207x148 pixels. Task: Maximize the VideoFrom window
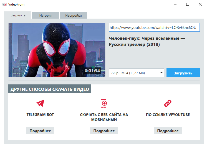click(x=188, y=4)
